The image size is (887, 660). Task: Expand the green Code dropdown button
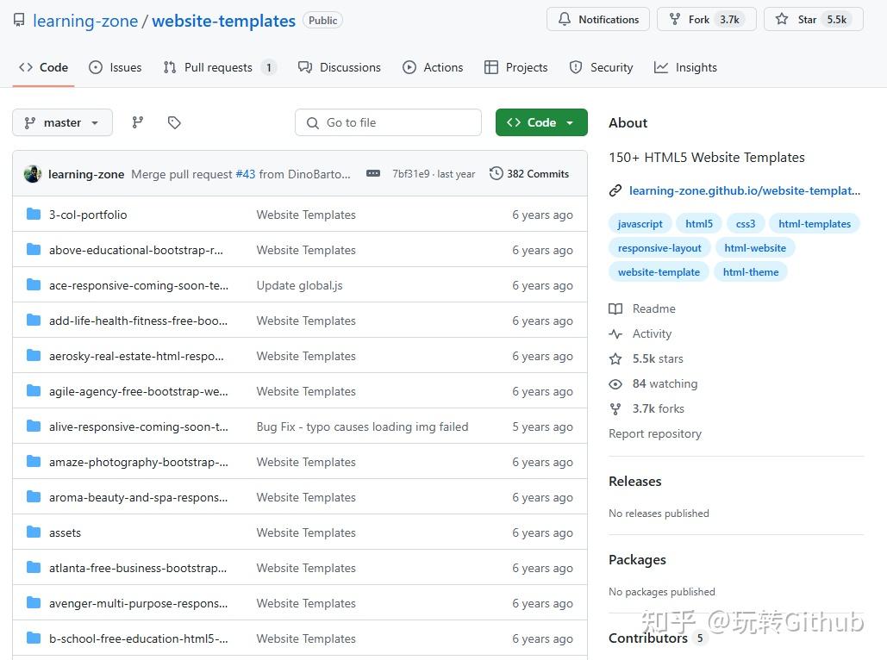coord(541,122)
